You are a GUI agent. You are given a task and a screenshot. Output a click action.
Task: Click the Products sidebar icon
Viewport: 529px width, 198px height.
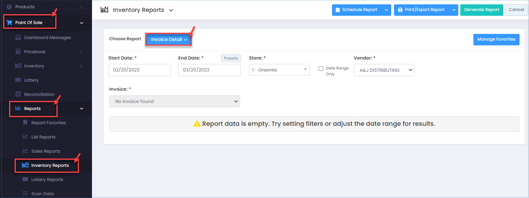pos(9,7)
